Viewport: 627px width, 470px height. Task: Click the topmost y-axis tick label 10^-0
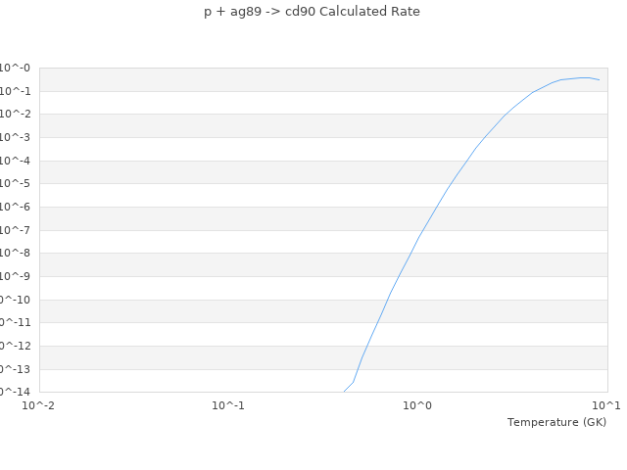click(17, 69)
